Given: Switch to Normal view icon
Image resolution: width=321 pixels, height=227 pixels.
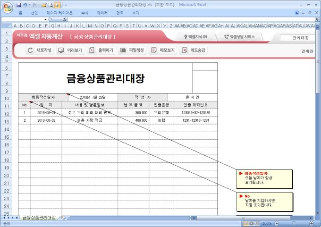Looking at the screenshot, I should tap(246, 224).
